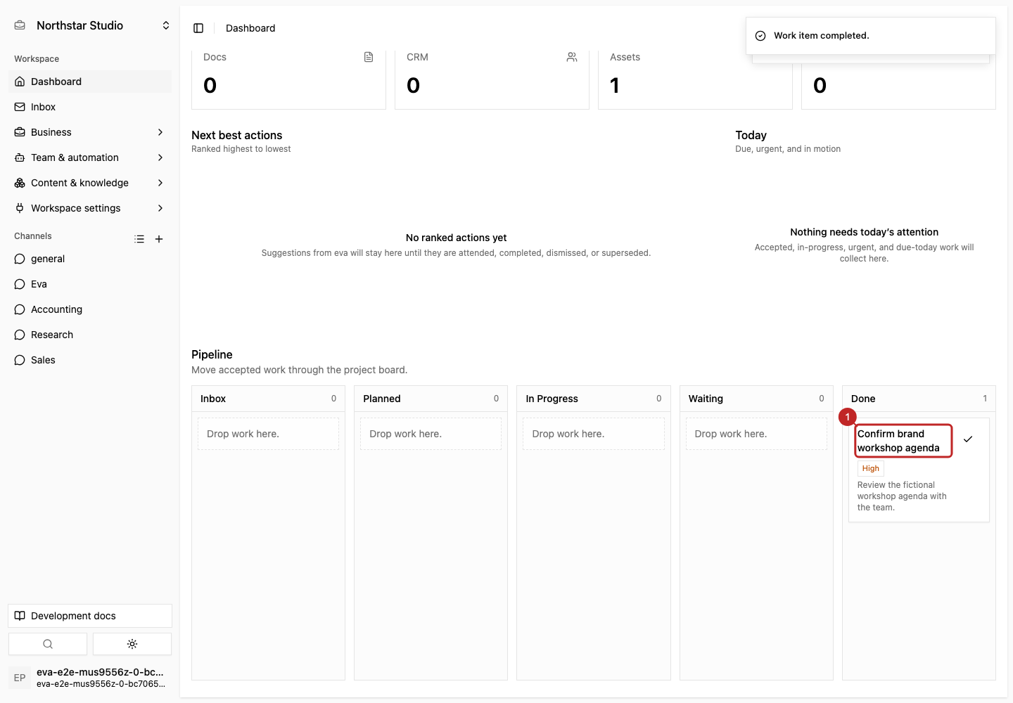The height and width of the screenshot is (703, 1013).
Task: Toggle the sidebar panel icon beside Dashboard title
Action: point(198,28)
